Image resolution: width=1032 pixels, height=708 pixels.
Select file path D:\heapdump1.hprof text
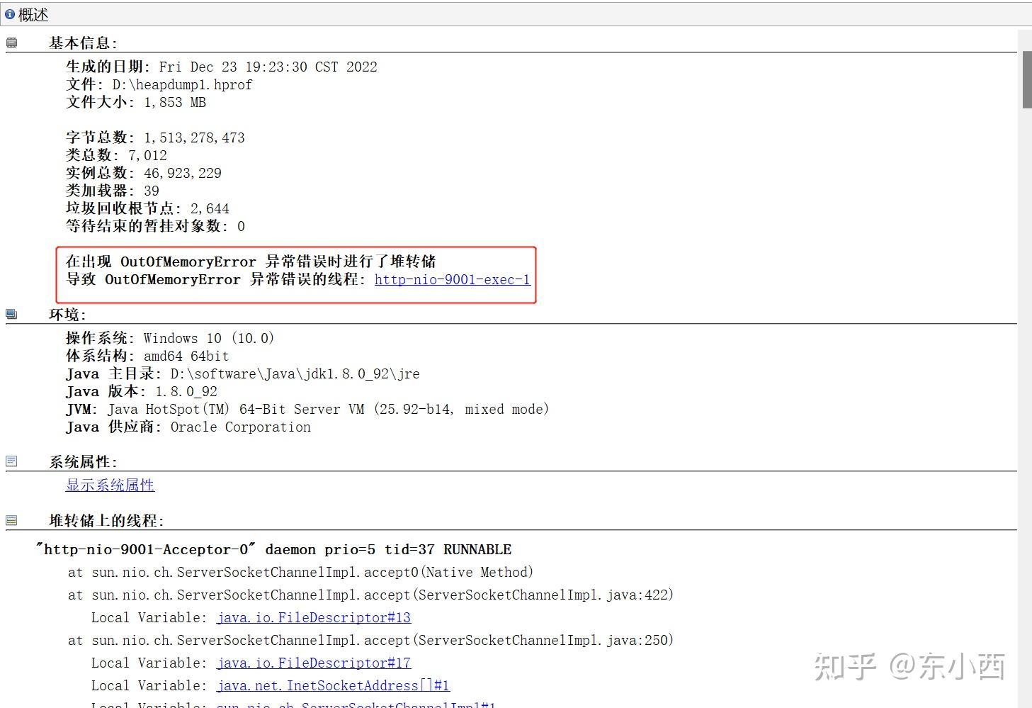pos(182,84)
